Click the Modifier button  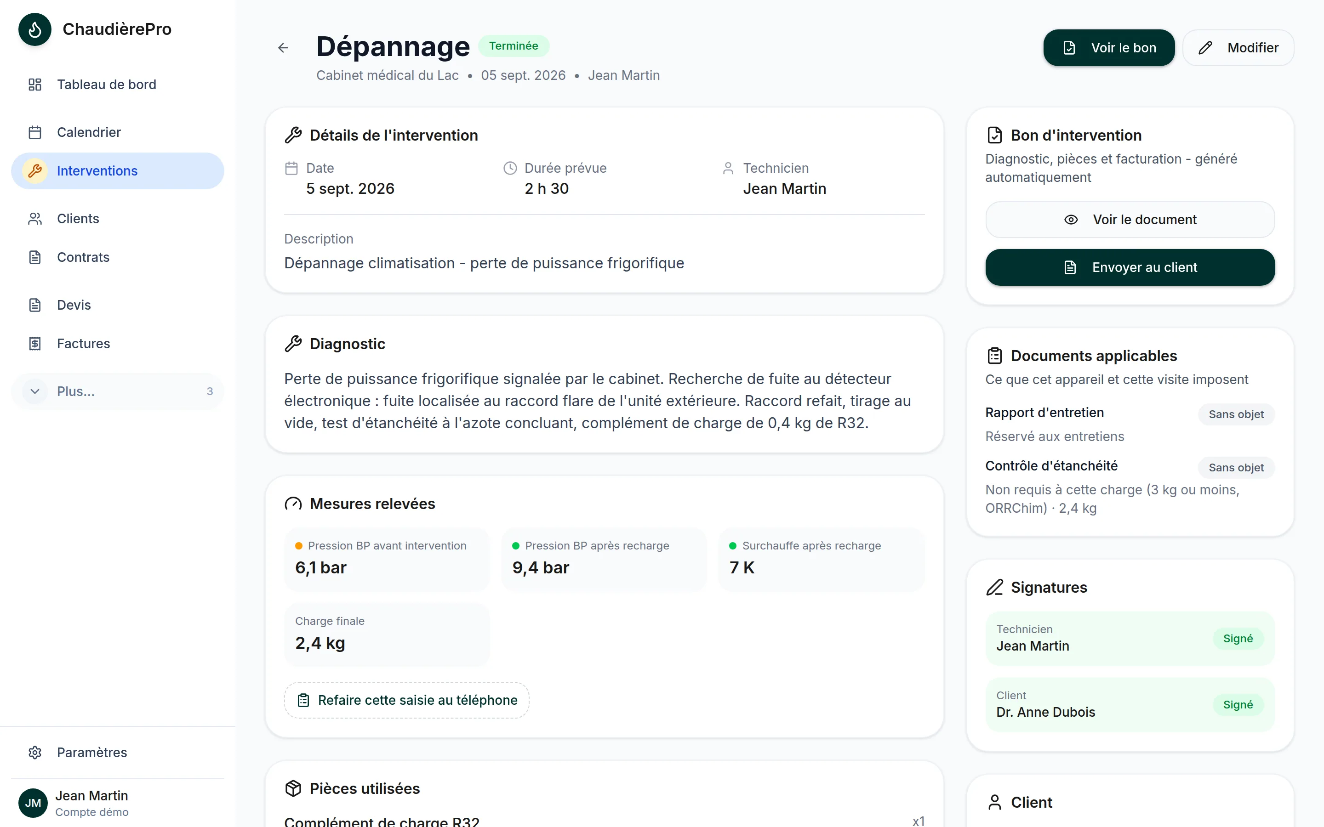pyautogui.click(x=1238, y=48)
